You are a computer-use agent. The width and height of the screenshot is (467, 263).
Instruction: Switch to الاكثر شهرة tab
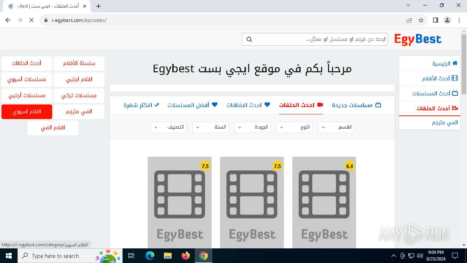pyautogui.click(x=141, y=105)
